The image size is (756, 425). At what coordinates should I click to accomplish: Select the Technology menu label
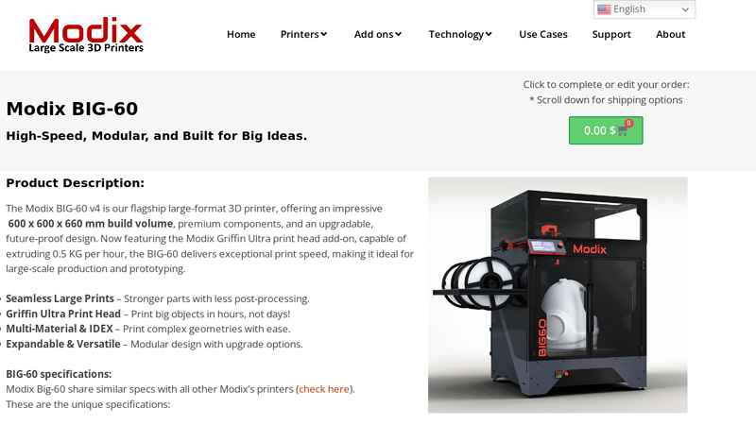pyautogui.click(x=456, y=34)
